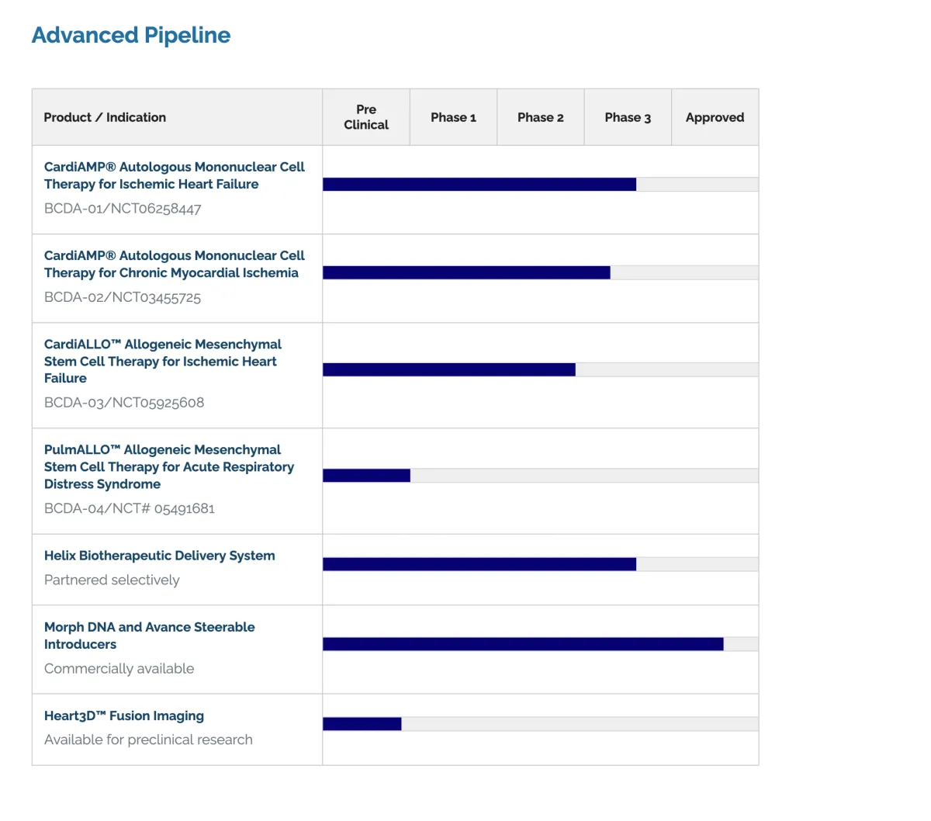
Task: Open Helix Biotherapeutic Delivery System link
Action: 160,556
